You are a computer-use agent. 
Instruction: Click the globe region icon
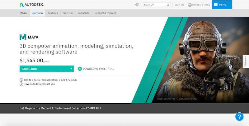click(x=190, y=5)
